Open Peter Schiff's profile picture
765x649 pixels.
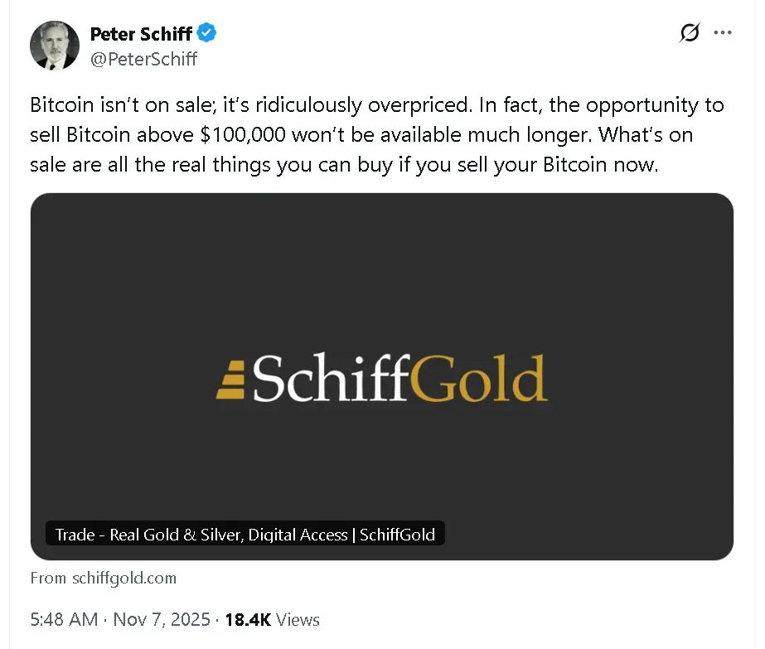coord(55,46)
